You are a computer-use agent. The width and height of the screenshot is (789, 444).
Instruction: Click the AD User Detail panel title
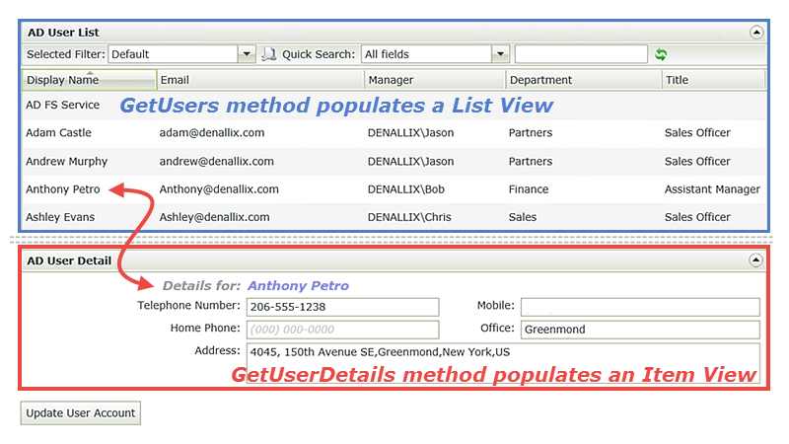click(69, 260)
